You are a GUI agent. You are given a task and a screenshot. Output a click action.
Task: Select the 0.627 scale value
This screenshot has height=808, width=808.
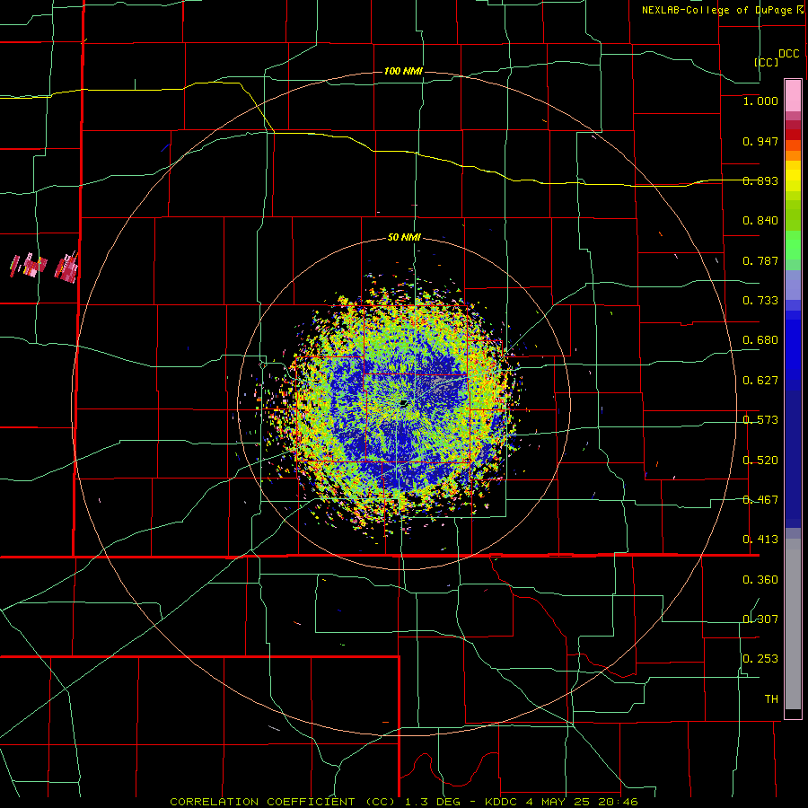760,381
